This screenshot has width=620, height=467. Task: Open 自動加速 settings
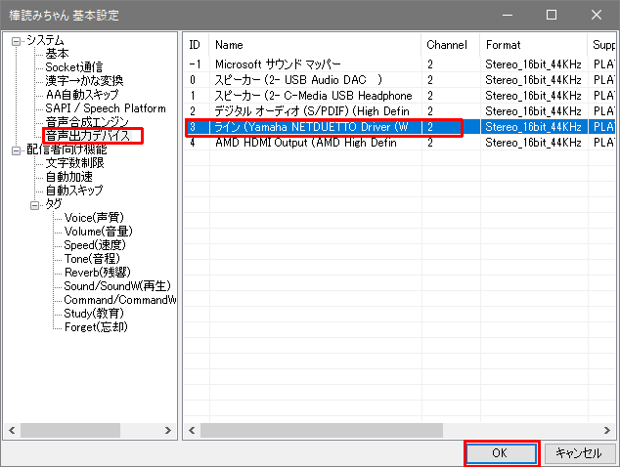click(69, 177)
